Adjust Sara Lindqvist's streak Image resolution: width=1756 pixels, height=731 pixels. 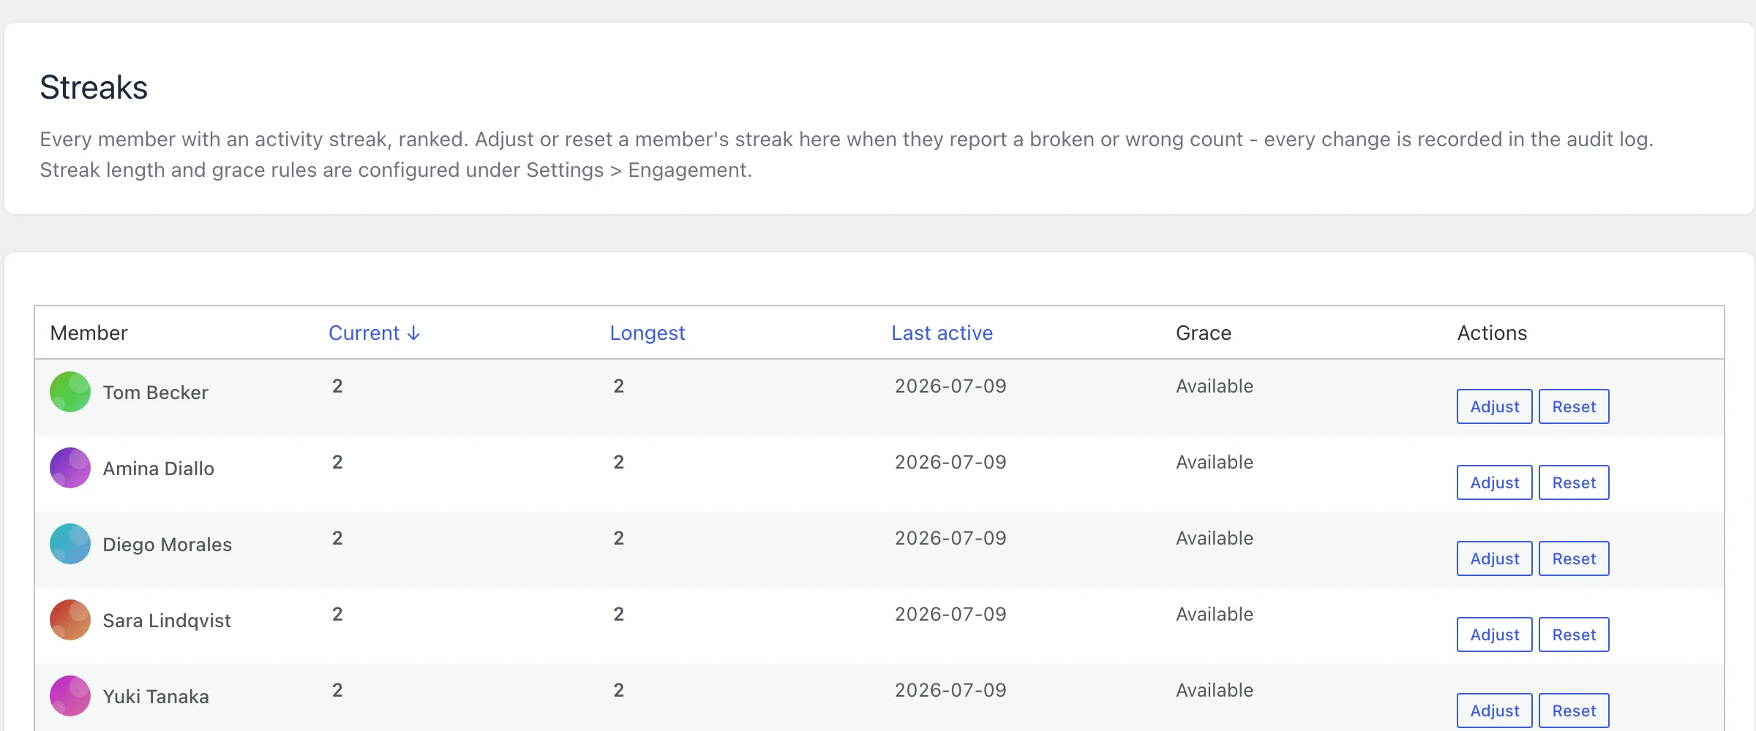pyautogui.click(x=1494, y=635)
